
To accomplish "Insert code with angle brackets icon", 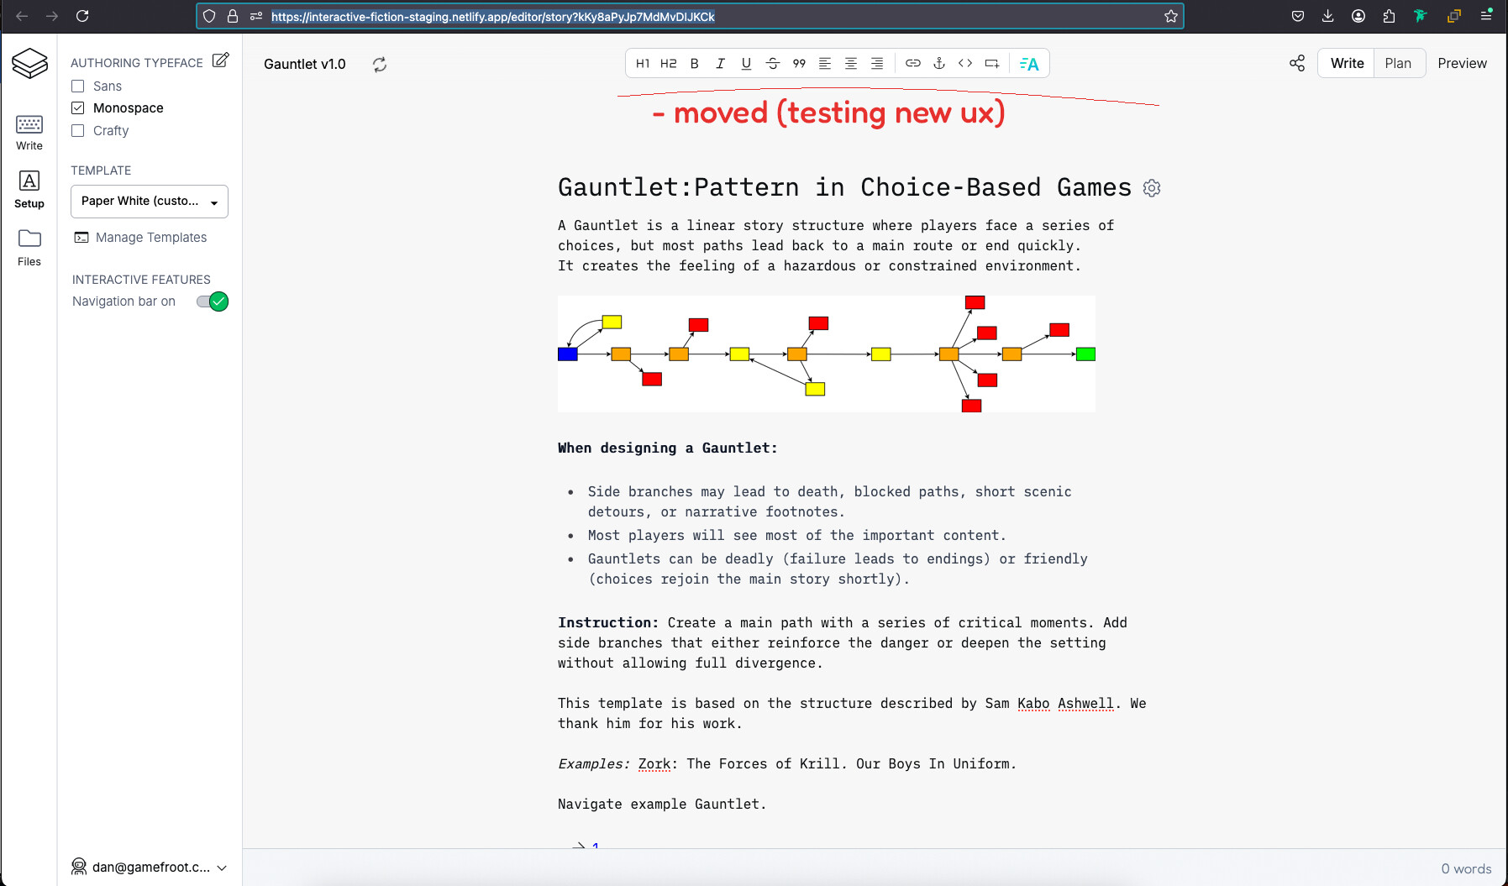I will (965, 64).
